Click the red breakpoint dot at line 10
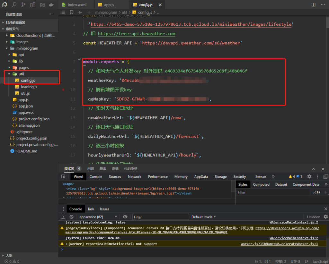329x264 pixels. 64,90
